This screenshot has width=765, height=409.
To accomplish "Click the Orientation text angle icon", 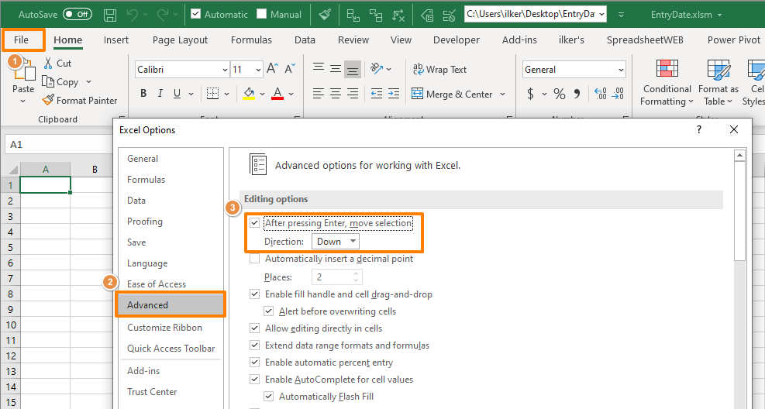I will tap(376, 69).
